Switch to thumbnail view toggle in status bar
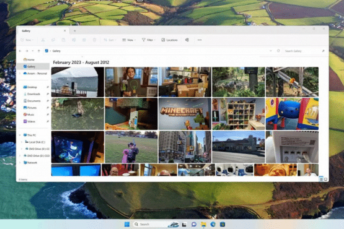 click(x=325, y=179)
